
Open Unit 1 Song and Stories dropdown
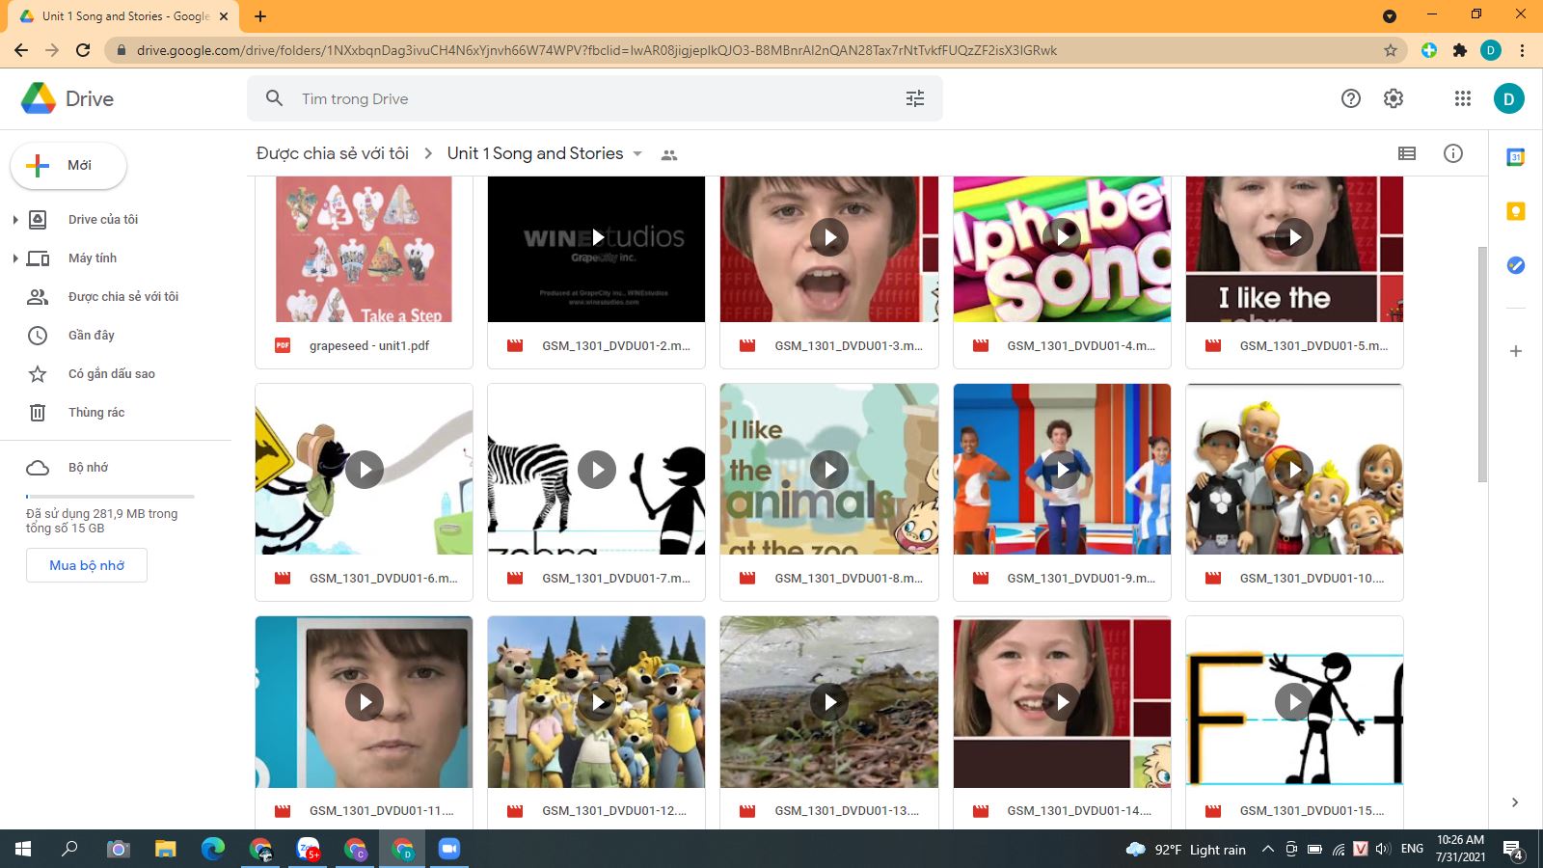pos(637,154)
